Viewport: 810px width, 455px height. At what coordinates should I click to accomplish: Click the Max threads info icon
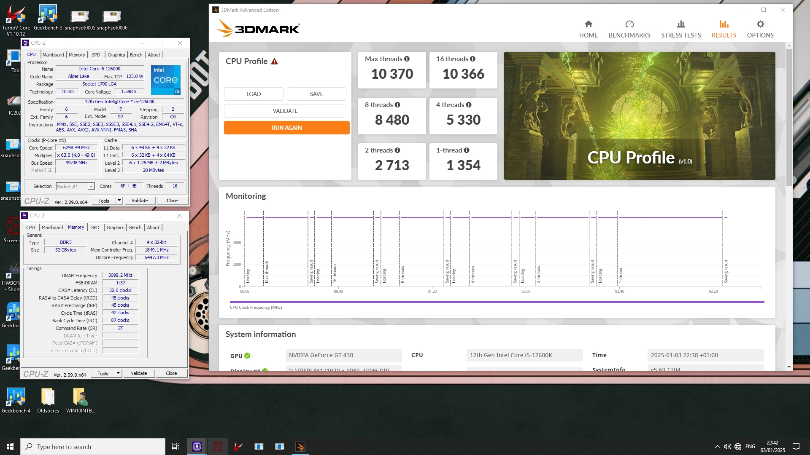[407, 59]
